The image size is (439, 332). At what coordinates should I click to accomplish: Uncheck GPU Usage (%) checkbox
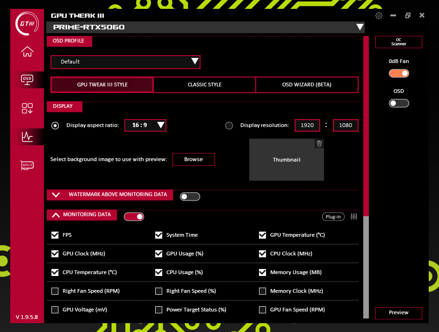click(x=159, y=254)
